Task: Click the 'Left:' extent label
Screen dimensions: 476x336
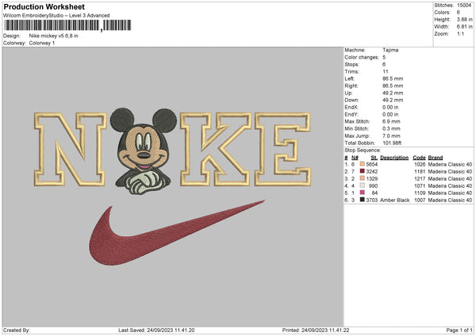Action: click(x=349, y=78)
